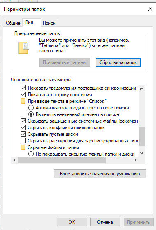Screen dimensions: 156x230
Task: Toggle Скрывать конфликты слияния папок
Action: click(23, 128)
